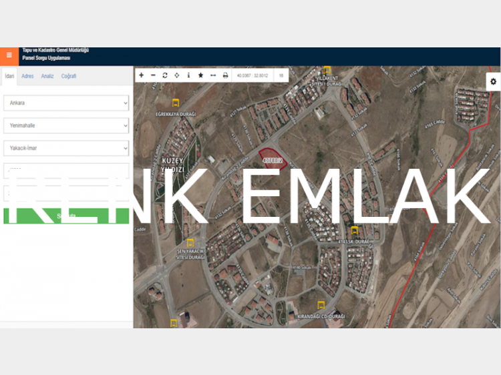The width and height of the screenshot is (501, 375).
Task: Open the Coğrafi tab
Action: tap(69, 76)
